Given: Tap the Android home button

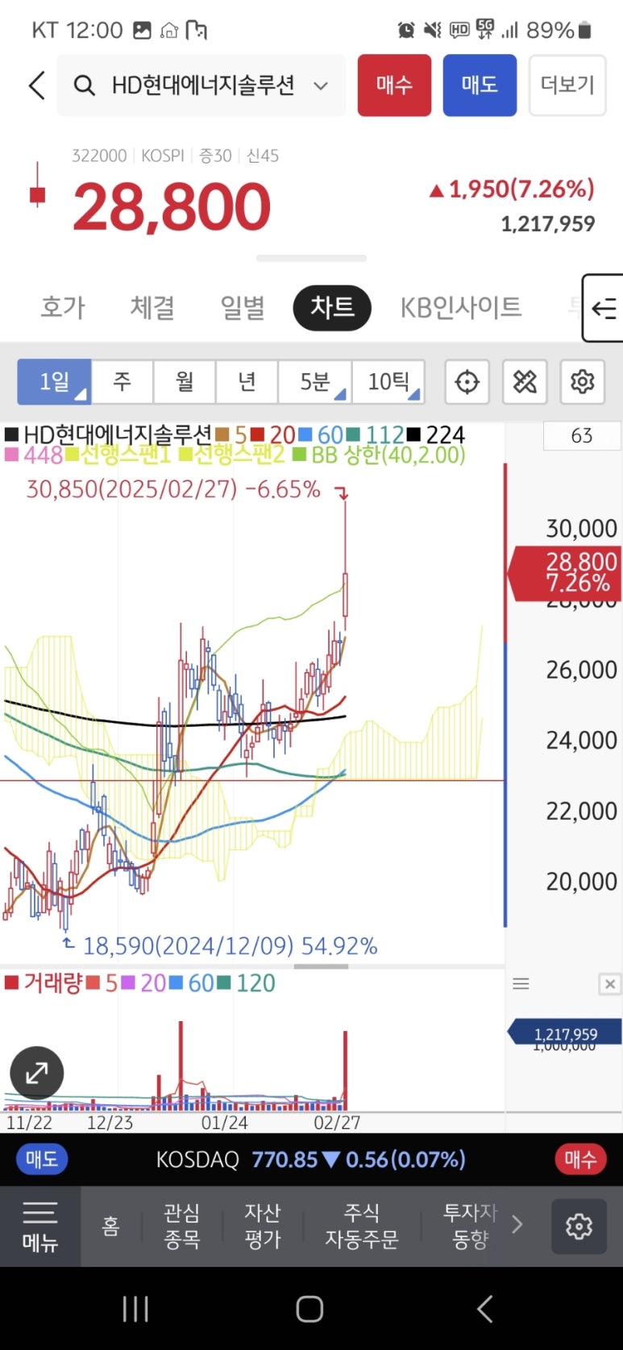Looking at the screenshot, I should (x=310, y=1309).
